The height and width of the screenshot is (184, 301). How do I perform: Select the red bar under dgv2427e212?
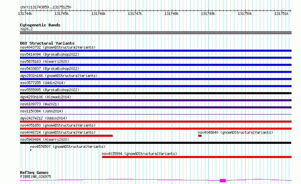click(x=156, y=122)
